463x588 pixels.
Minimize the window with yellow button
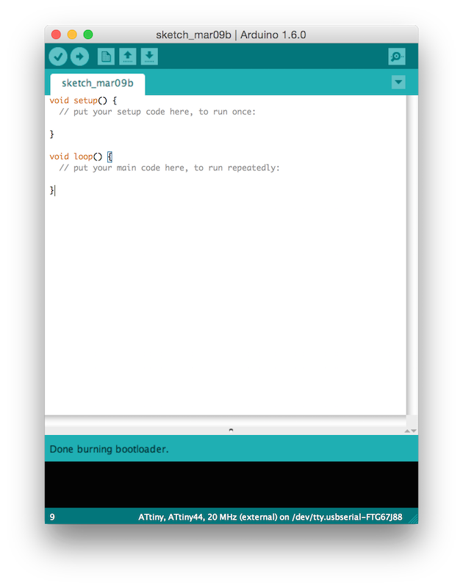tap(72, 35)
